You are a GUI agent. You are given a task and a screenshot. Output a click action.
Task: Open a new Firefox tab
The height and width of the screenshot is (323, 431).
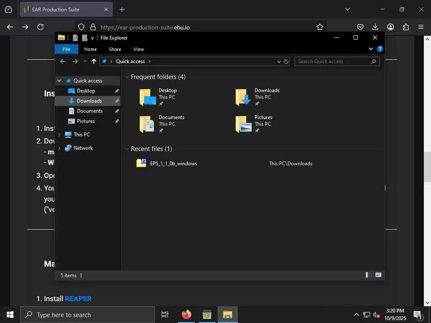point(122,9)
